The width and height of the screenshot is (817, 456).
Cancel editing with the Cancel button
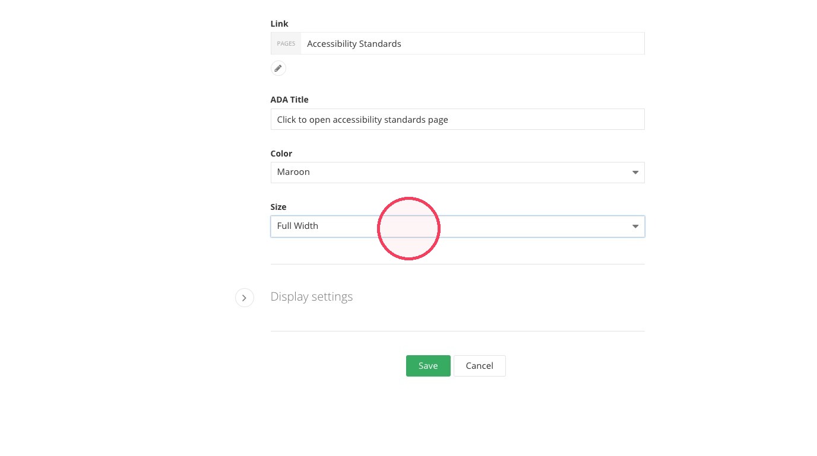480,366
